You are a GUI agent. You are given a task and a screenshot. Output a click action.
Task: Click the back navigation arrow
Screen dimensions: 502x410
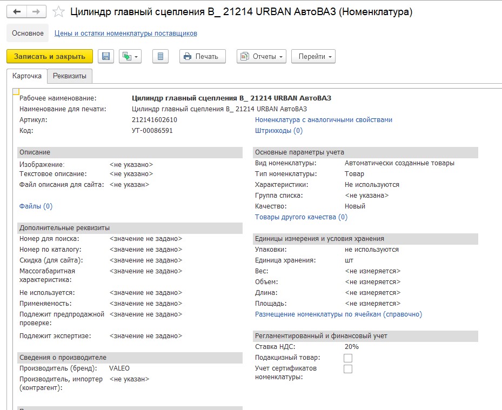coord(17,11)
